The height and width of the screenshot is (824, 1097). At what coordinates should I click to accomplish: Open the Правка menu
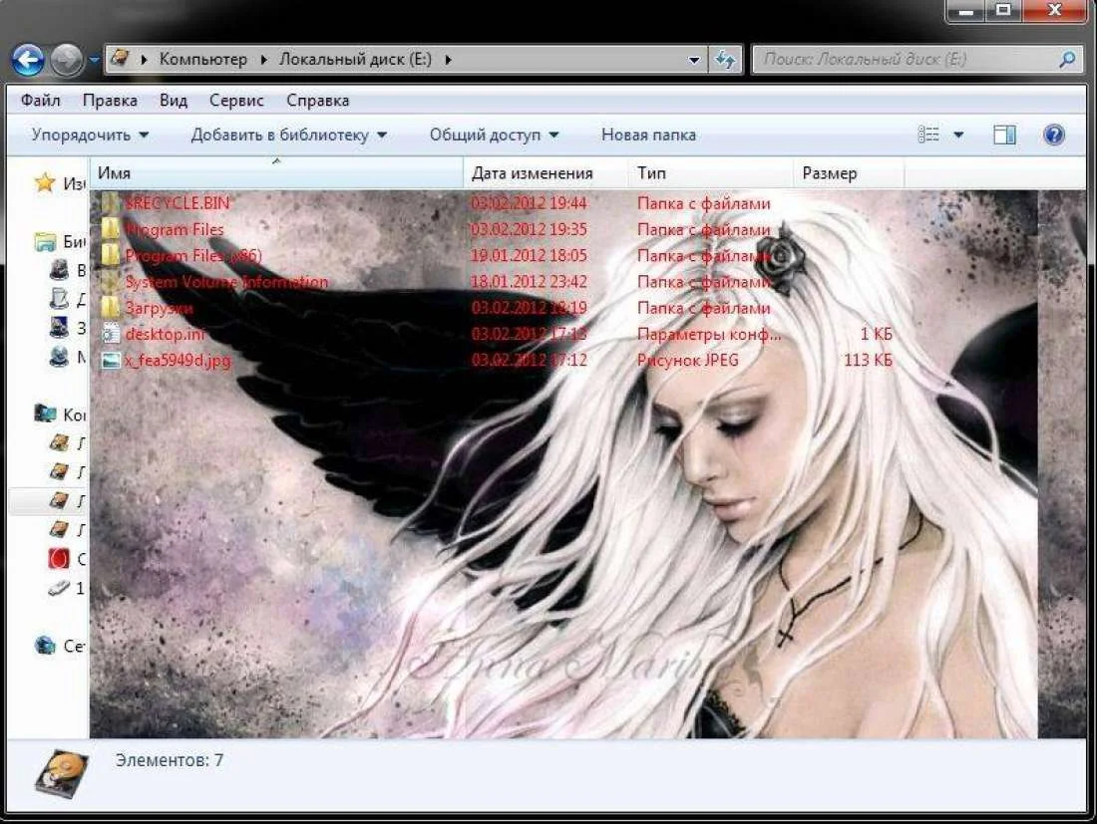click(110, 101)
